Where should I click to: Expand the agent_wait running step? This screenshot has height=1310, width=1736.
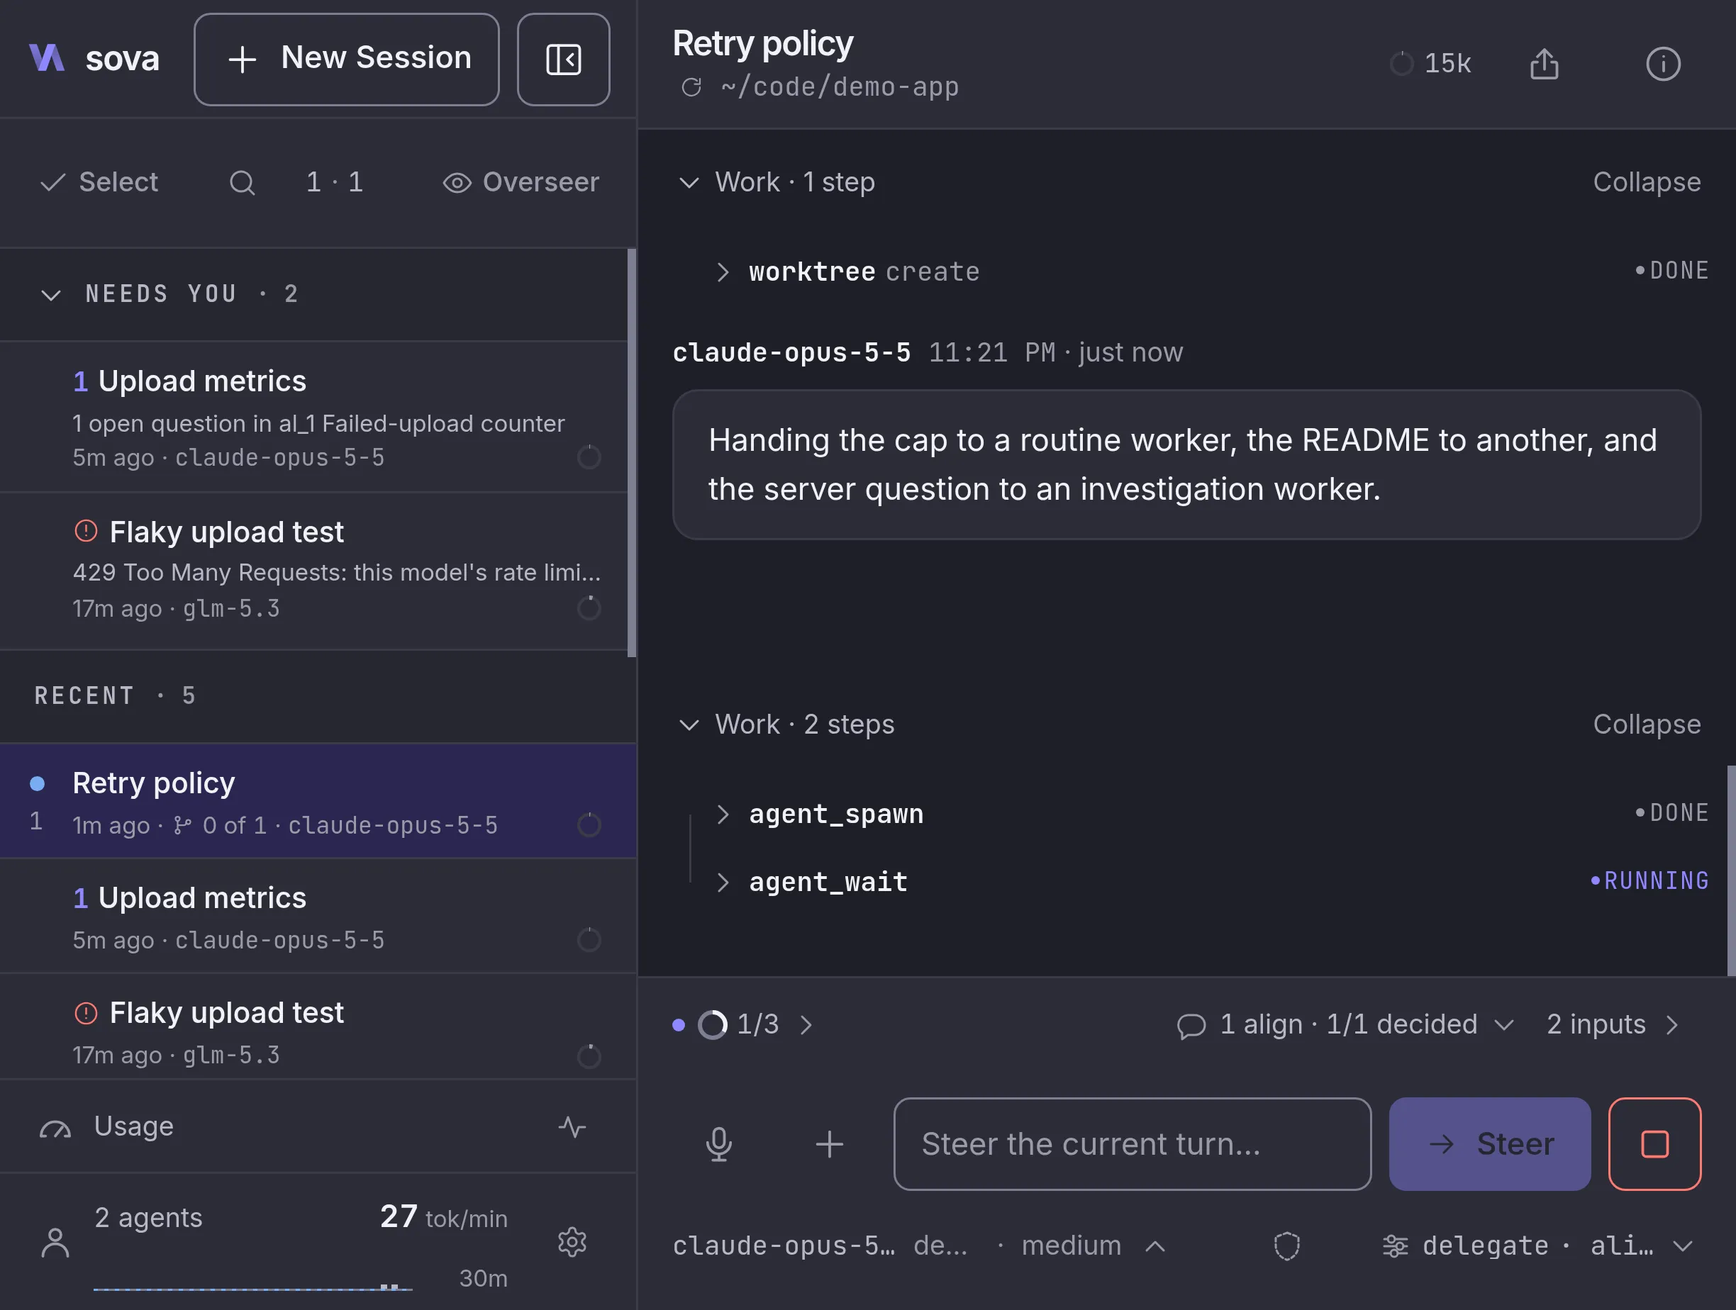(723, 883)
